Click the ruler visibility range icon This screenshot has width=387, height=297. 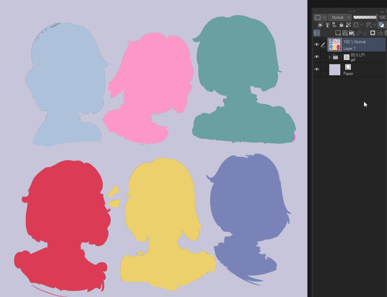tap(369, 25)
